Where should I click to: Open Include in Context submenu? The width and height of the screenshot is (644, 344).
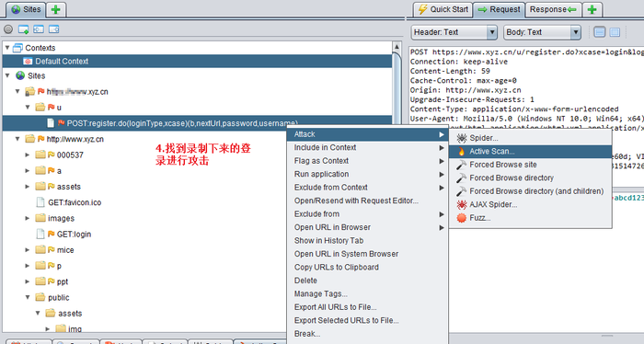click(367, 147)
